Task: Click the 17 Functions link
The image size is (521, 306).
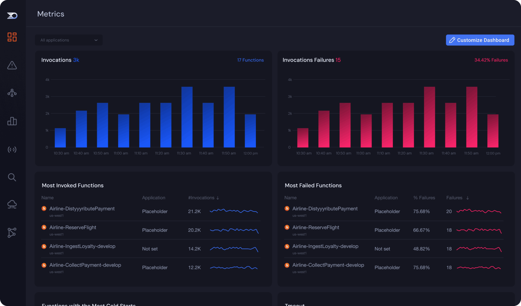Action: click(250, 60)
